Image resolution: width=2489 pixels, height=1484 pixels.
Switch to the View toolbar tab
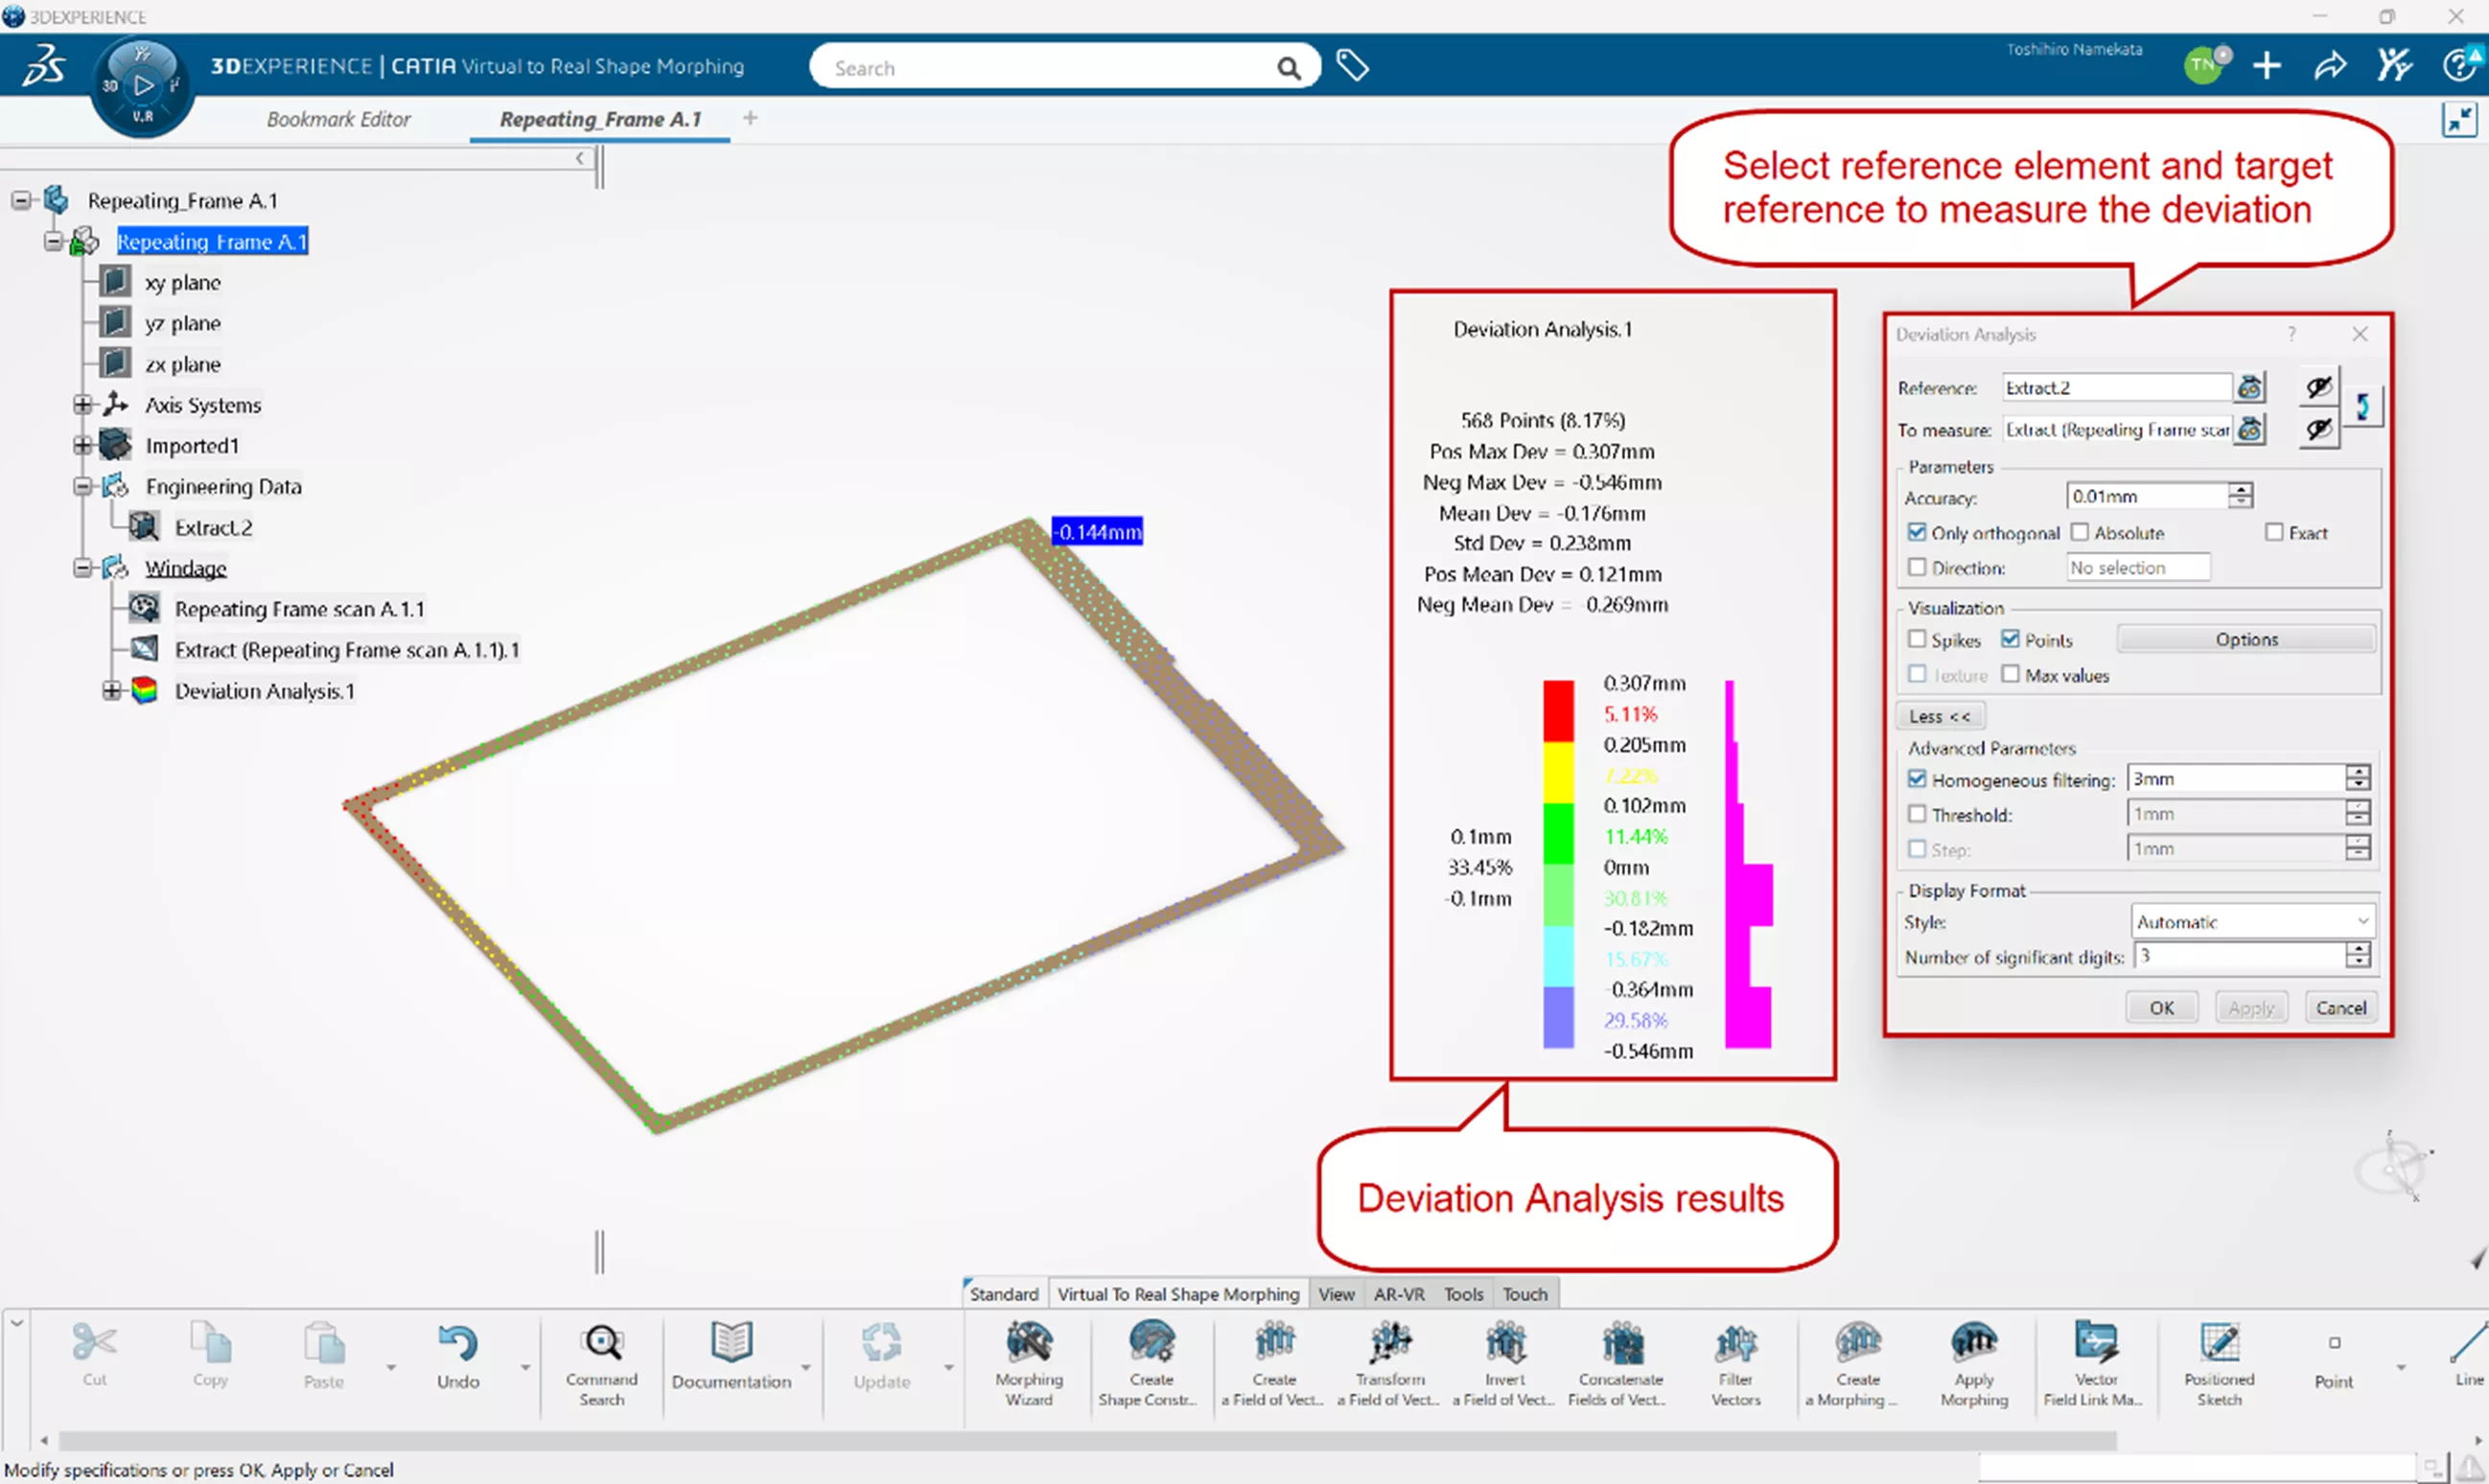[1335, 1294]
